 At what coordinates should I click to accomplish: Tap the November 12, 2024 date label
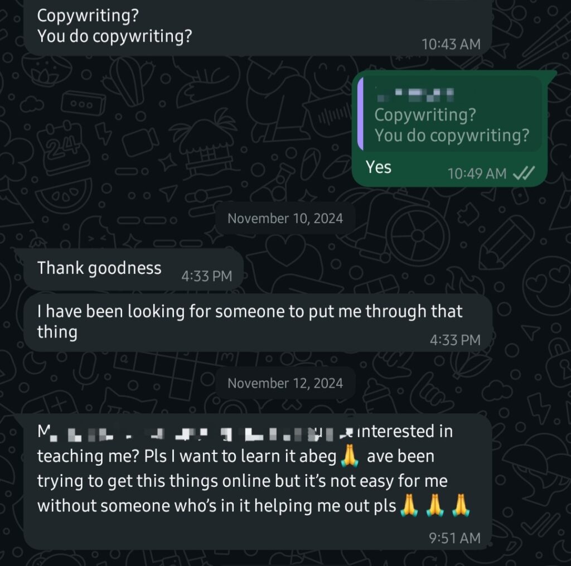coord(285,383)
